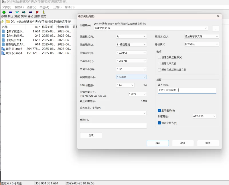Close the 添加到压缩包 dialog
229x185 pixels.
point(218,16)
